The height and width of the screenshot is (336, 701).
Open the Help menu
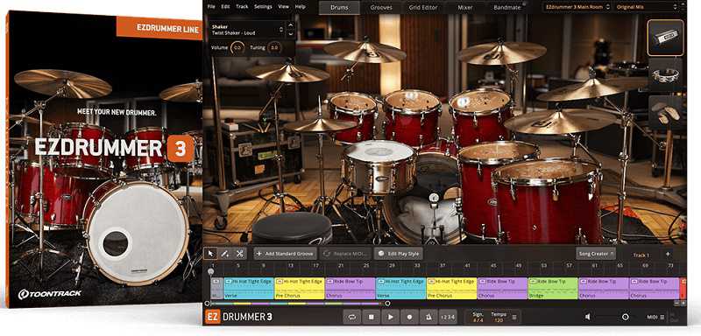click(301, 7)
